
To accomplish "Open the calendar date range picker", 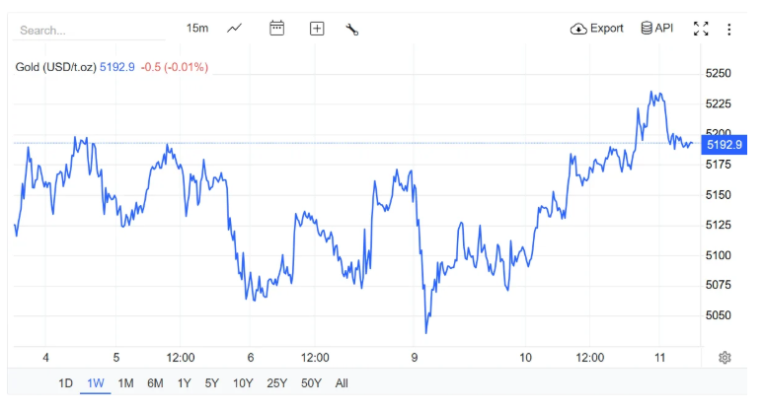I will (x=276, y=28).
